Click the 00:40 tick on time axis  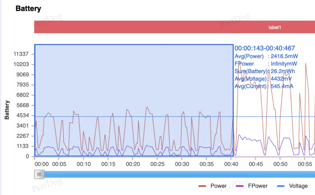[x=230, y=164]
